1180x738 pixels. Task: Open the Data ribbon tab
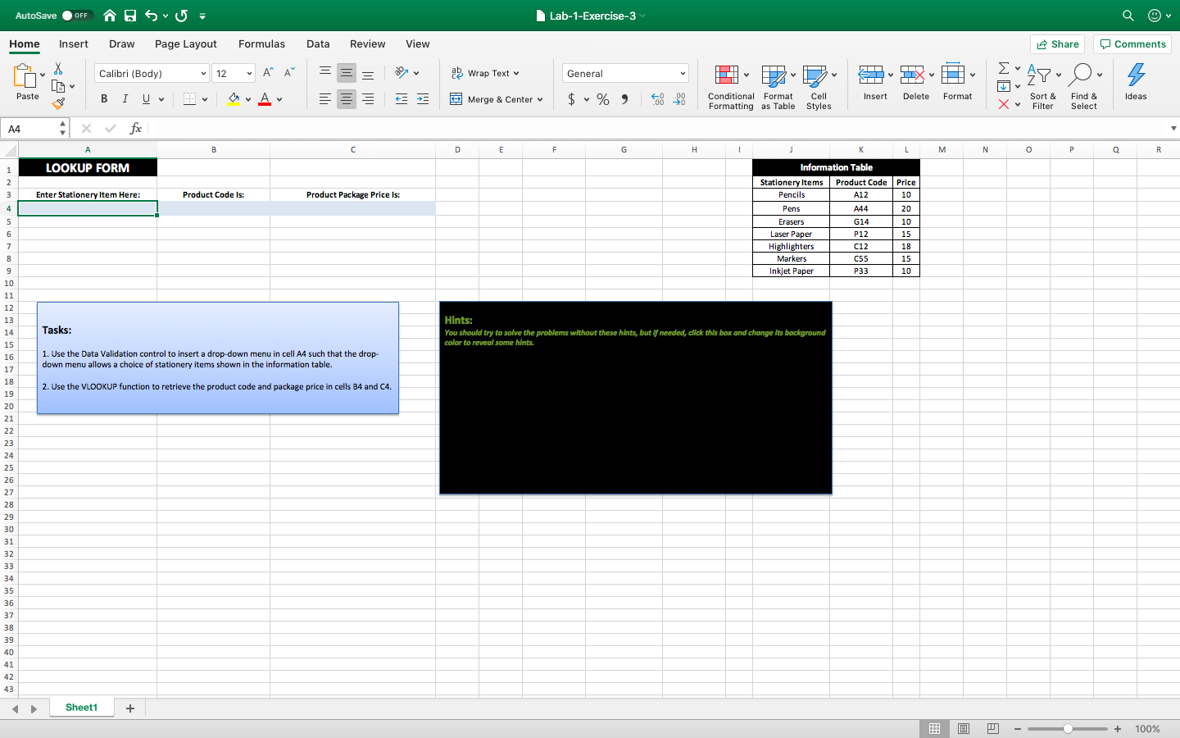click(x=318, y=44)
